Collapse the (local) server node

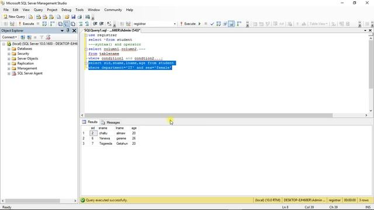click(4, 44)
